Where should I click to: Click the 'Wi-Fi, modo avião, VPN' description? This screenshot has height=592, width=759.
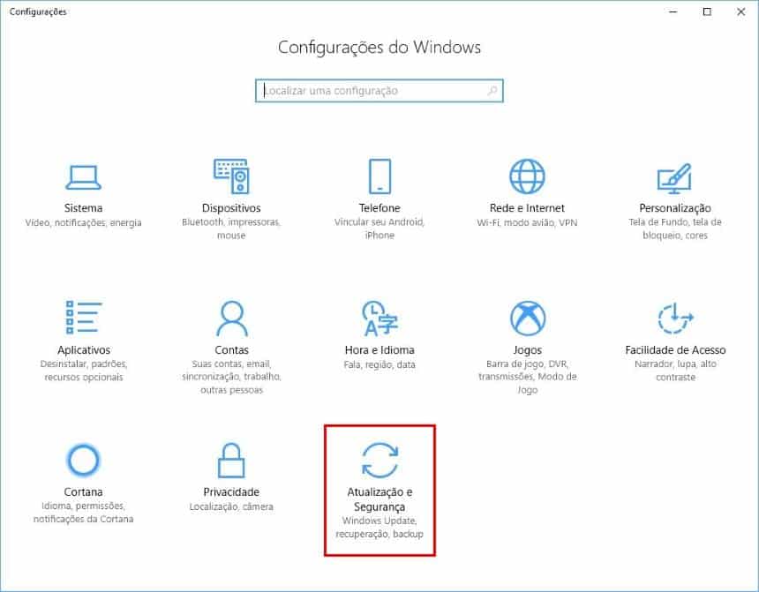tap(527, 223)
